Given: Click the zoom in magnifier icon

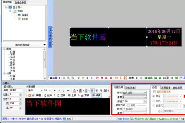Looking at the screenshot, I should [69, 78].
